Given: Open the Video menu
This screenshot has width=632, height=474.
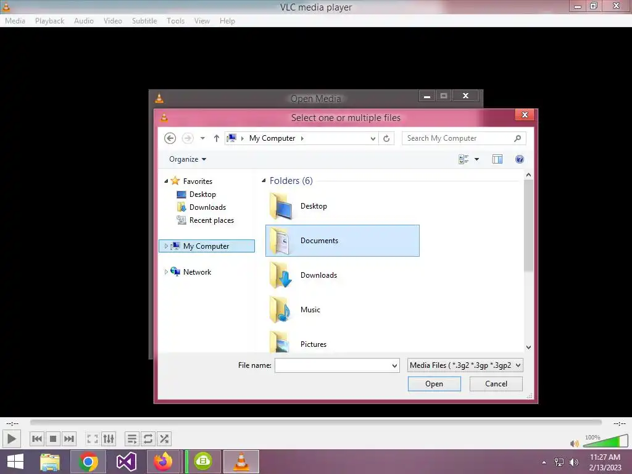Looking at the screenshot, I should tap(113, 21).
